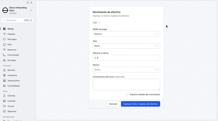Click in the Comentarios del turno textarea
Image resolution: width=218 pixels, height=121 pixels.
[126, 84]
